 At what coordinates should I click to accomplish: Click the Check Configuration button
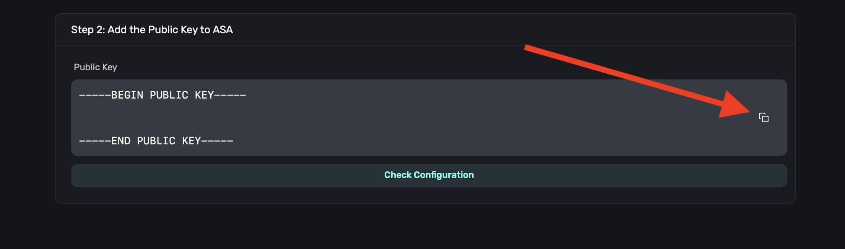tap(429, 175)
